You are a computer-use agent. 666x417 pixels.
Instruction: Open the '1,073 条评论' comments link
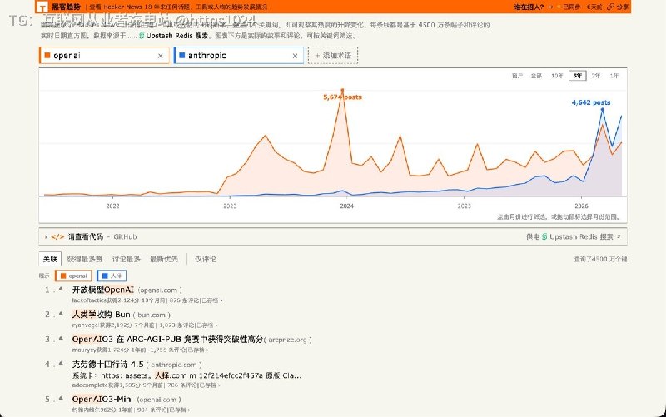177,325
